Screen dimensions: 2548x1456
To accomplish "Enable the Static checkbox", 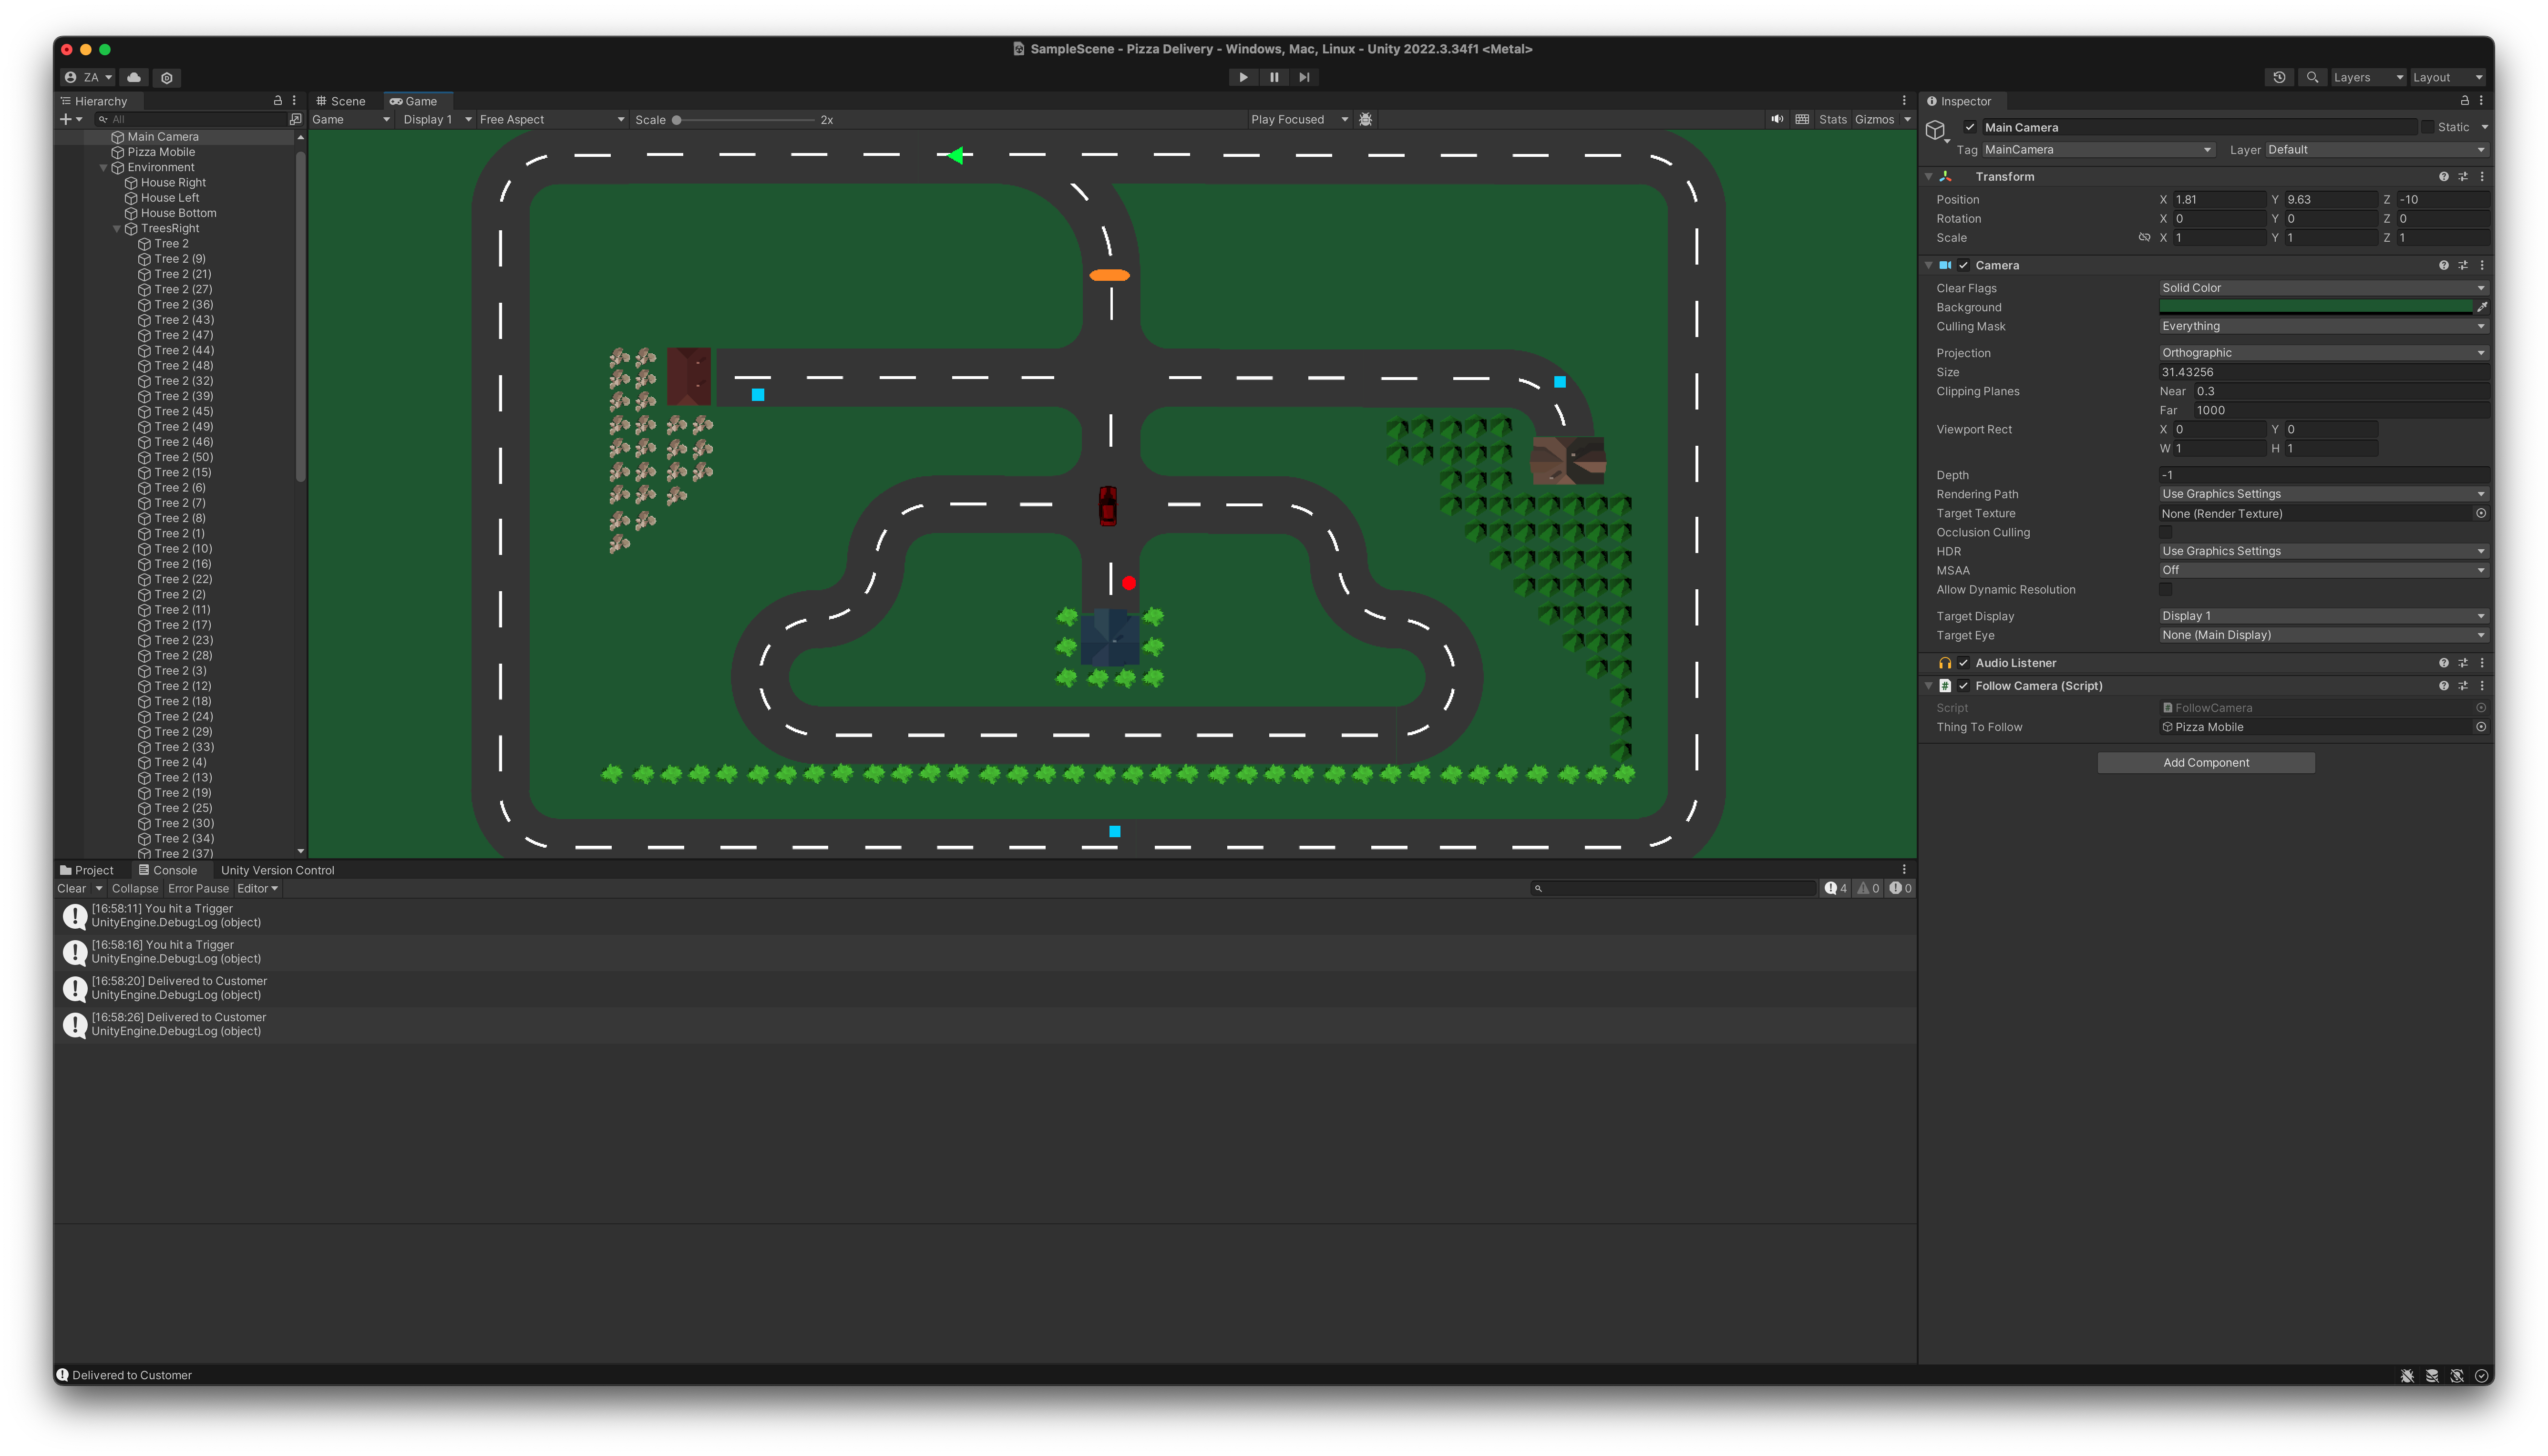I will point(2427,127).
